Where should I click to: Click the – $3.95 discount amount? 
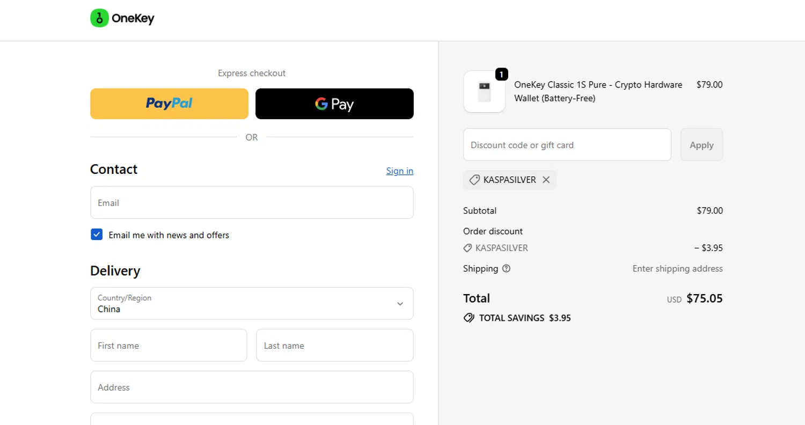[708, 248]
